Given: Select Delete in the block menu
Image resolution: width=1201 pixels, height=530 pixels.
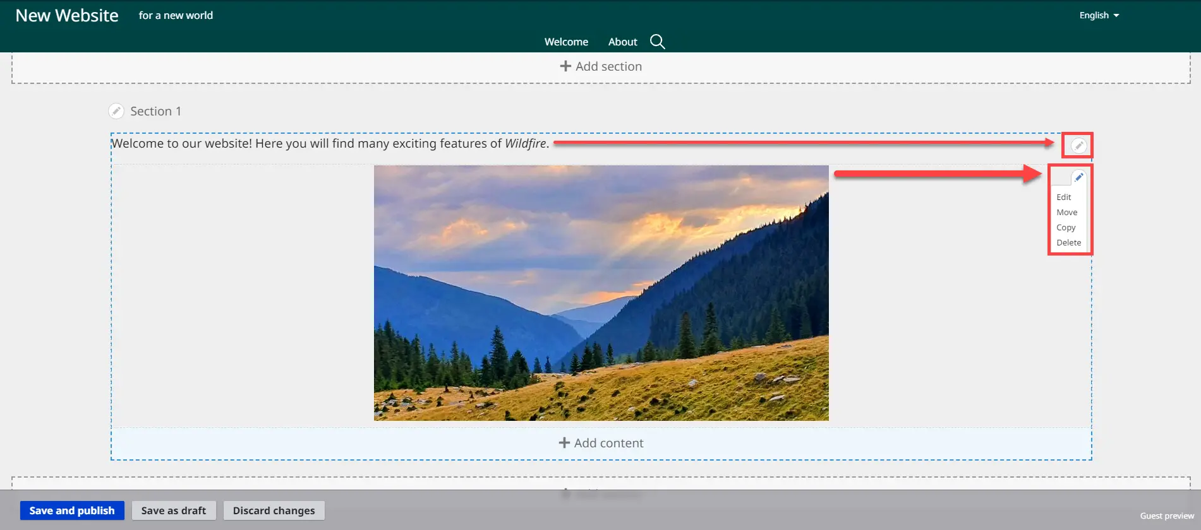Looking at the screenshot, I should pos(1068,243).
